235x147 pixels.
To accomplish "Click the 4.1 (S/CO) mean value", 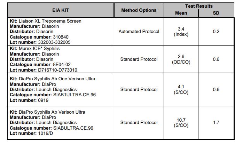I will tap(181, 90).
